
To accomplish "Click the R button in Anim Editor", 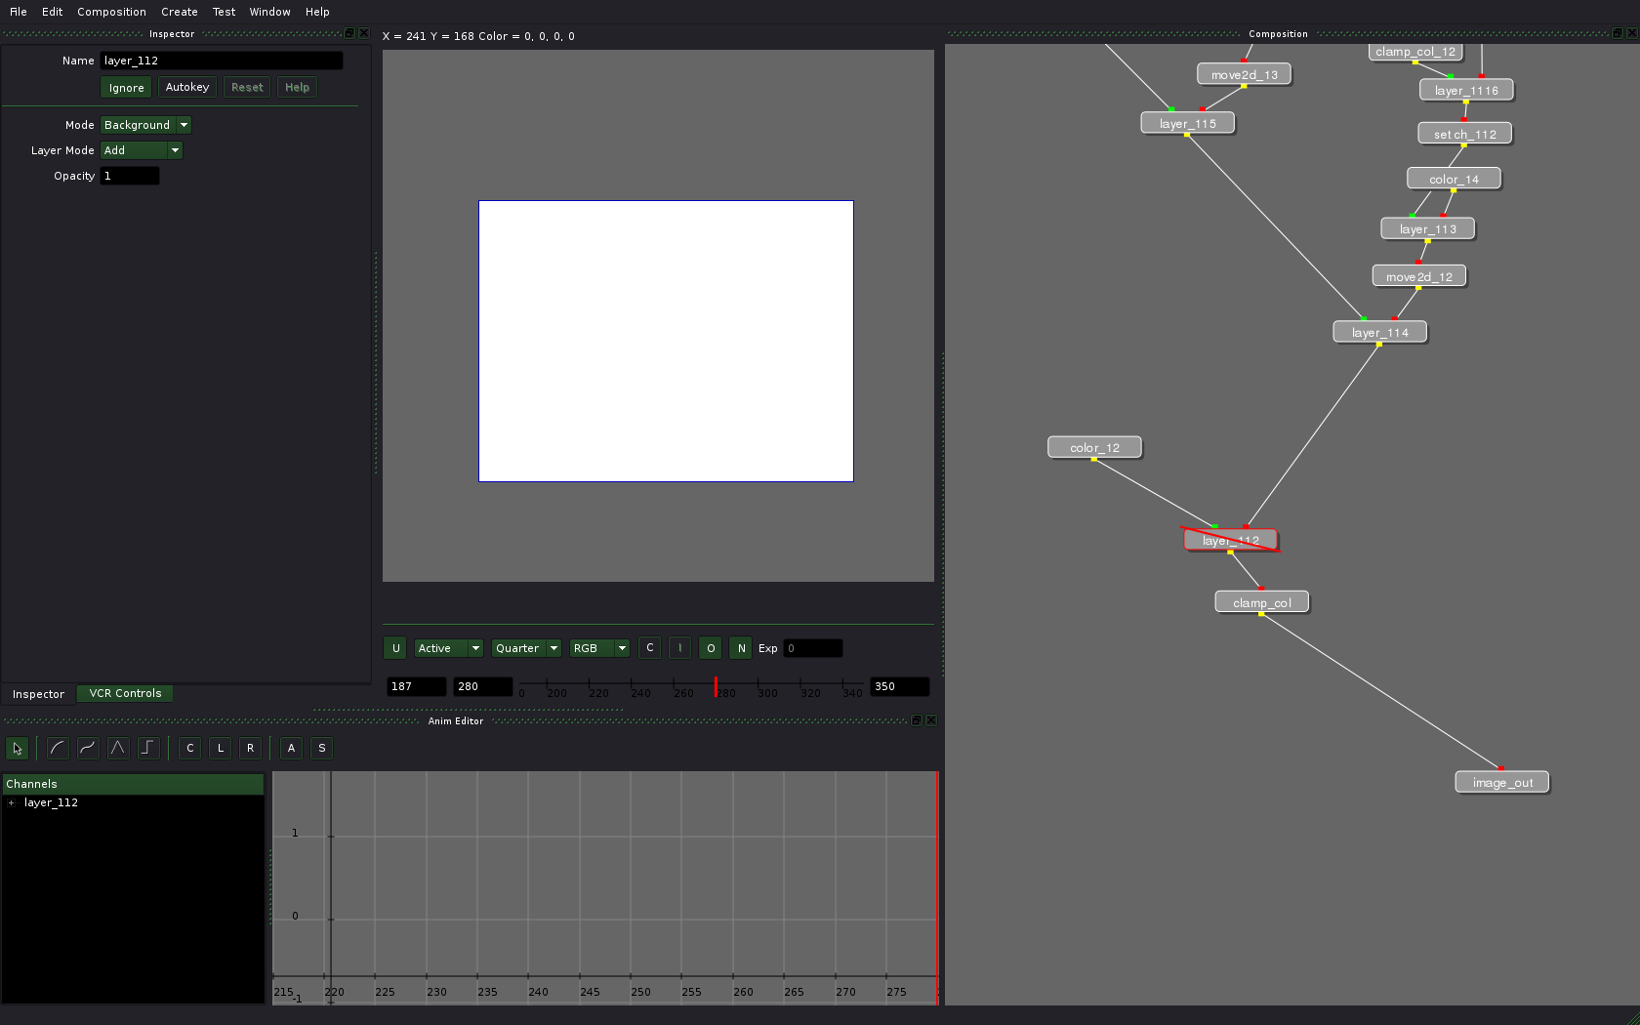I will [x=251, y=749].
